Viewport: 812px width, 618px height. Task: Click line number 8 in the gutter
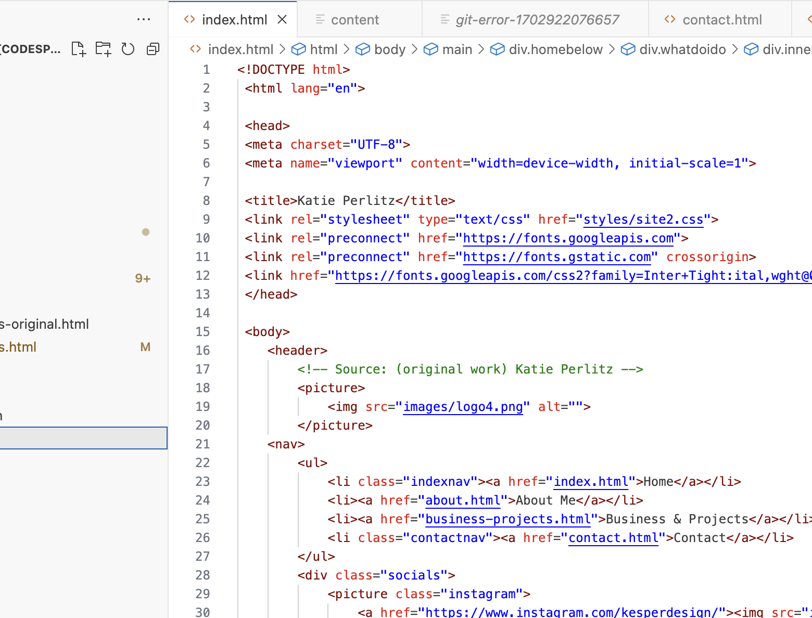pos(206,201)
